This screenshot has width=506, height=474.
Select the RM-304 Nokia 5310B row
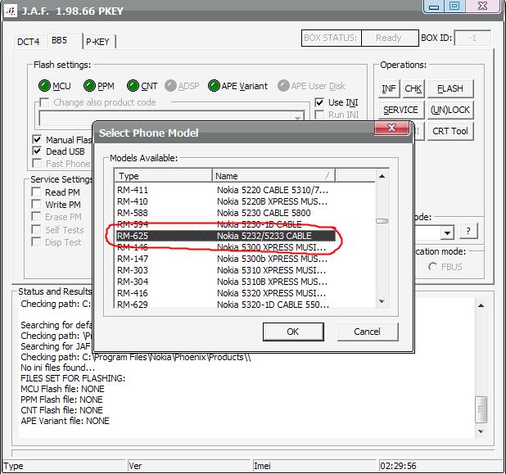coord(226,282)
